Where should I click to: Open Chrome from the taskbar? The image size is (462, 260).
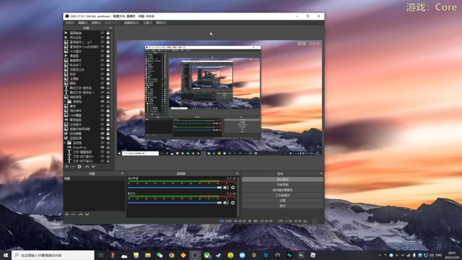(x=172, y=255)
